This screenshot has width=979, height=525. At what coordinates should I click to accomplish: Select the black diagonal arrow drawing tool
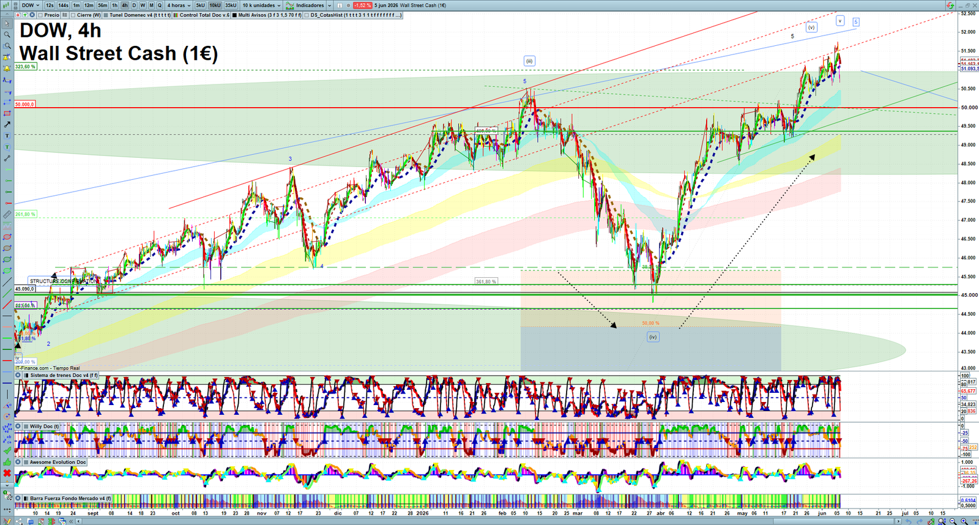click(x=7, y=125)
